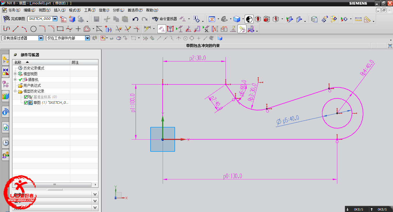The image size is (393, 212).
Task: Uncheck the 基准坐标系 (0) checkbox
Action: click(26, 97)
